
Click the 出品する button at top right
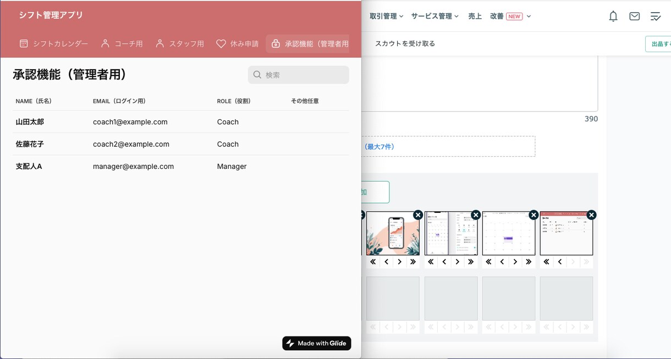click(x=658, y=44)
